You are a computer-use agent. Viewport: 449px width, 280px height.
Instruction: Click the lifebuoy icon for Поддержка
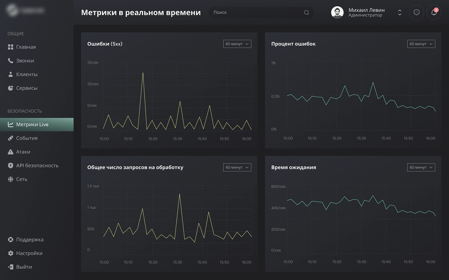tap(11, 240)
